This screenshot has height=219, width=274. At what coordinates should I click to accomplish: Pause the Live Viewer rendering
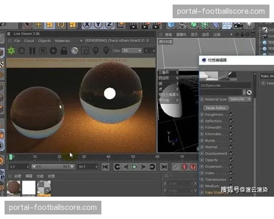click(x=32, y=51)
